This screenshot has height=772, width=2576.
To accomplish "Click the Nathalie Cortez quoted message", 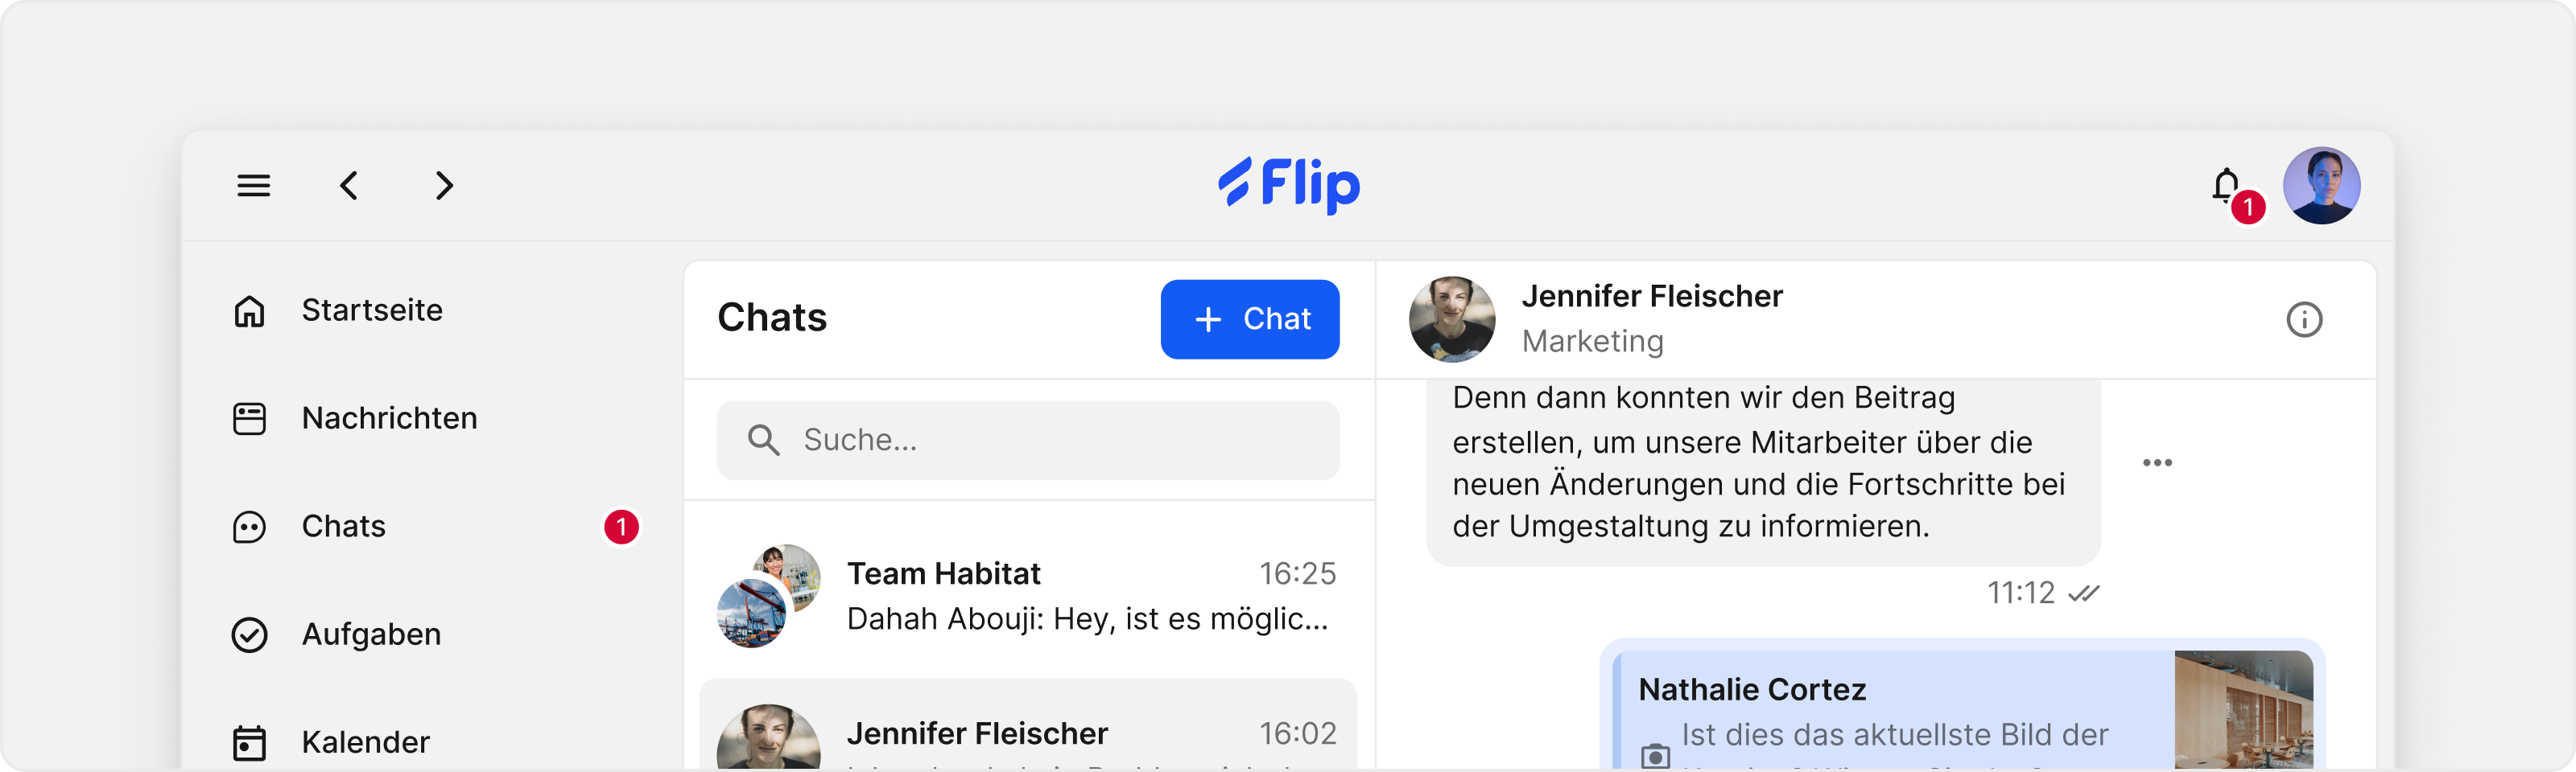I will [1962, 710].
